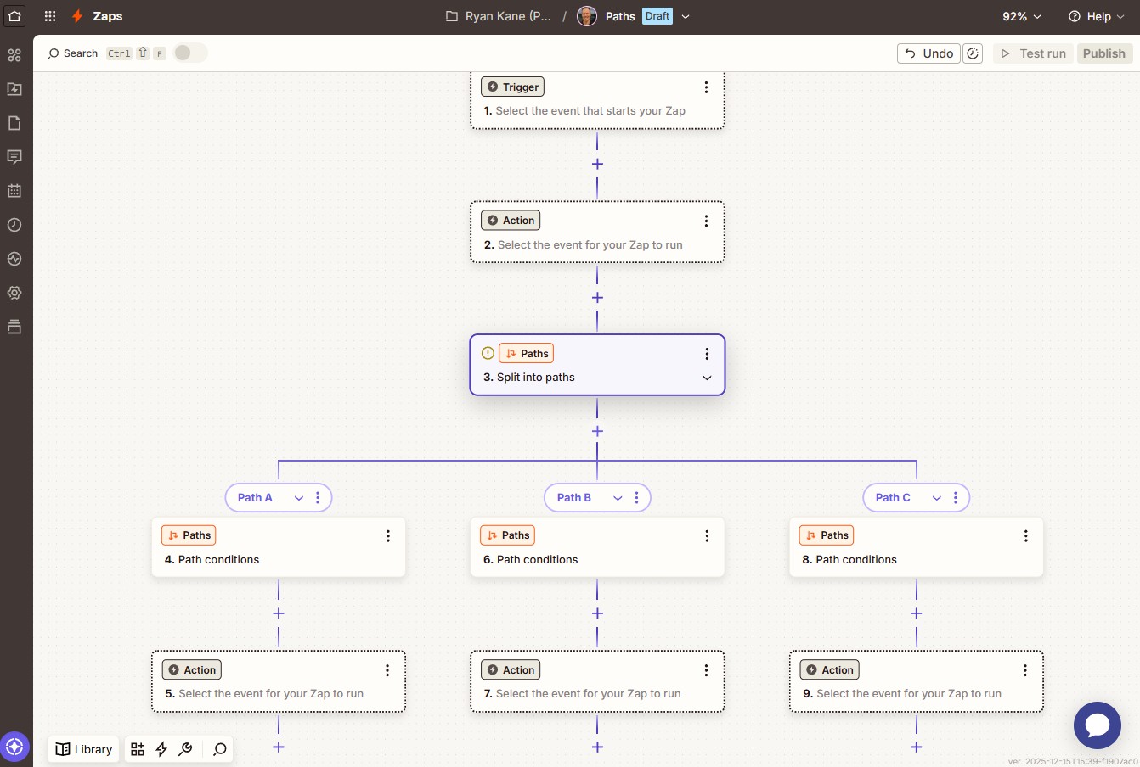
Task: Open the magnifier icon in the bottom toolbar
Action: pyautogui.click(x=219, y=749)
